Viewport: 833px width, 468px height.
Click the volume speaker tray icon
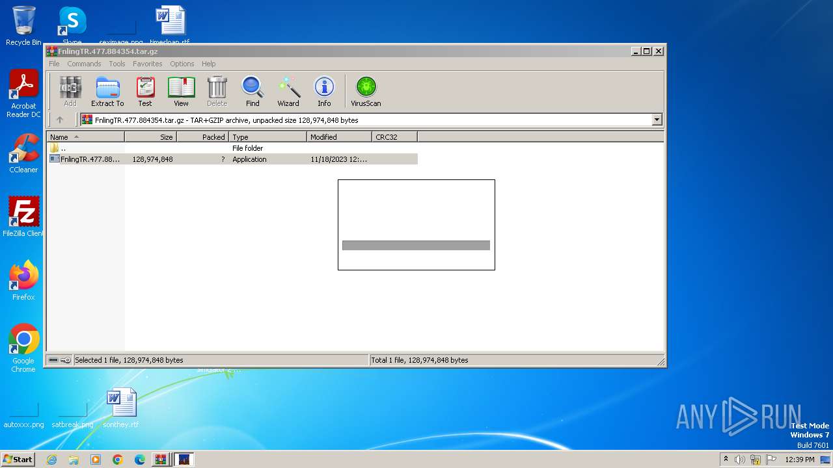pos(740,460)
